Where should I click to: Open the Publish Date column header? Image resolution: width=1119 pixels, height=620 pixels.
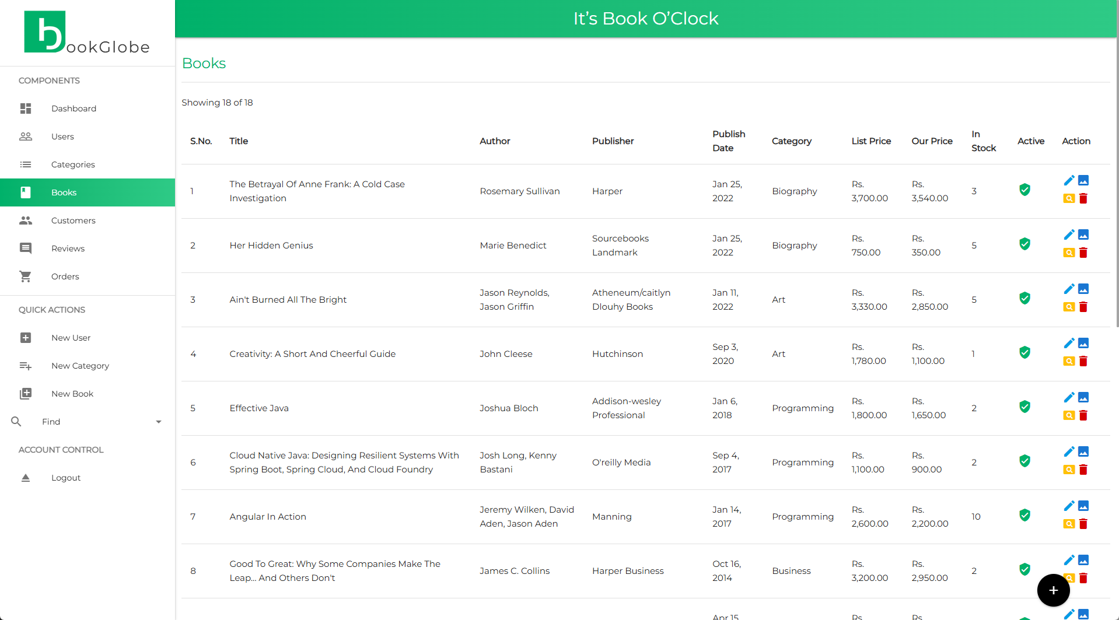tap(728, 141)
